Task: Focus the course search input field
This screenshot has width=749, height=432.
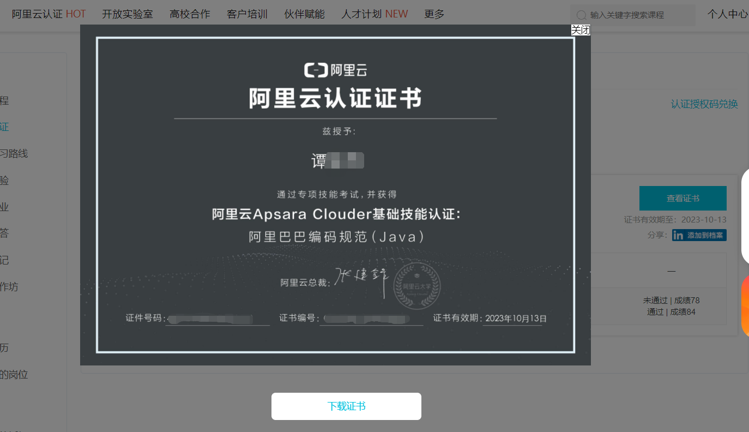Action: (x=632, y=15)
